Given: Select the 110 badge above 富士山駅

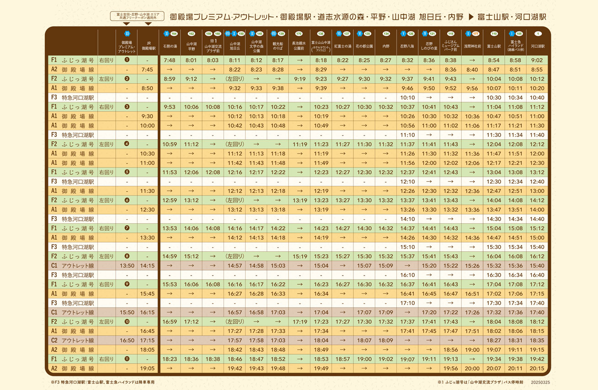Looking at the screenshot, I should tap(494, 34).
